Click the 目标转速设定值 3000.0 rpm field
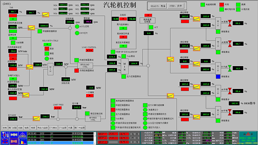Image resolution: width=258 pixels, height=145 pixels. click(14, 27)
